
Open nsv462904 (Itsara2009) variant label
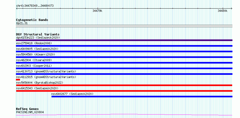point(34,60)
